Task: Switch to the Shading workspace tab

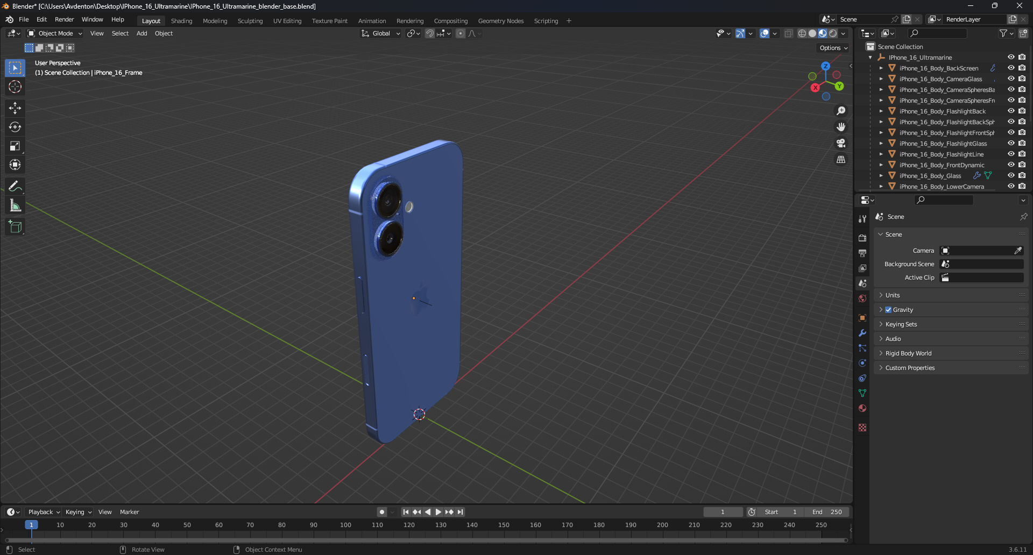Action: 181,21
